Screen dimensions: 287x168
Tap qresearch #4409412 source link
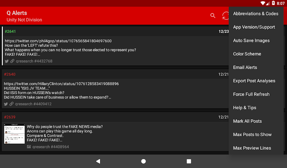click(33, 104)
